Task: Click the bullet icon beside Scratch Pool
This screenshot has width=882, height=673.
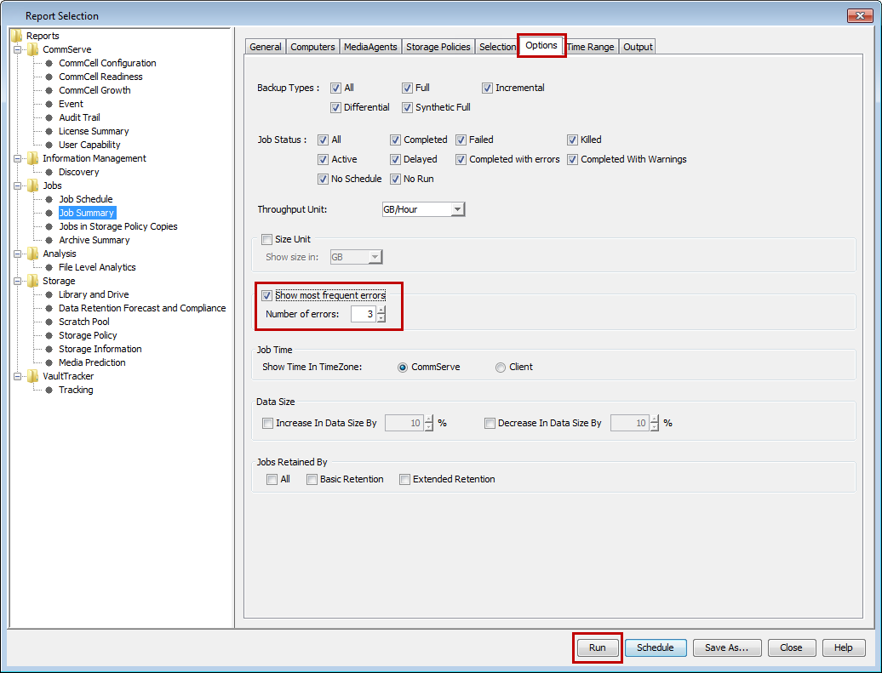Action: tap(49, 322)
